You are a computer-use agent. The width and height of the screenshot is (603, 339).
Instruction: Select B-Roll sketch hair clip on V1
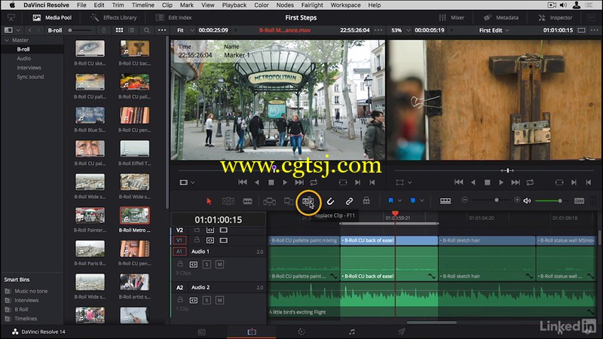(x=486, y=240)
